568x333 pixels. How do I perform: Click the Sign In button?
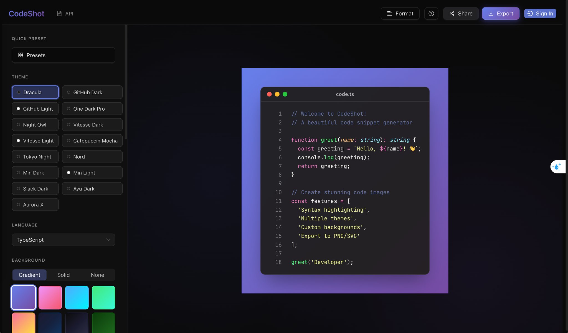coord(540,14)
